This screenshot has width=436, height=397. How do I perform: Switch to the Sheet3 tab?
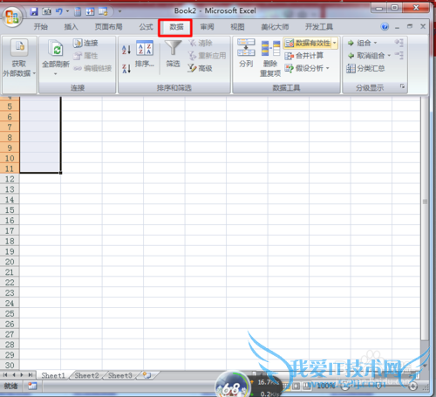coord(120,376)
